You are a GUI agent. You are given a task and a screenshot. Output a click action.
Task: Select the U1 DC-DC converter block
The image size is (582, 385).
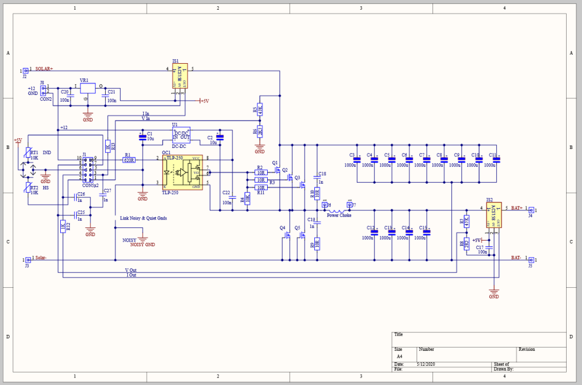pyautogui.click(x=181, y=135)
